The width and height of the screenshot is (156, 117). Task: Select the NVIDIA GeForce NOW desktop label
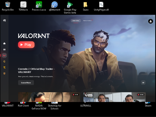[x=39, y=107]
